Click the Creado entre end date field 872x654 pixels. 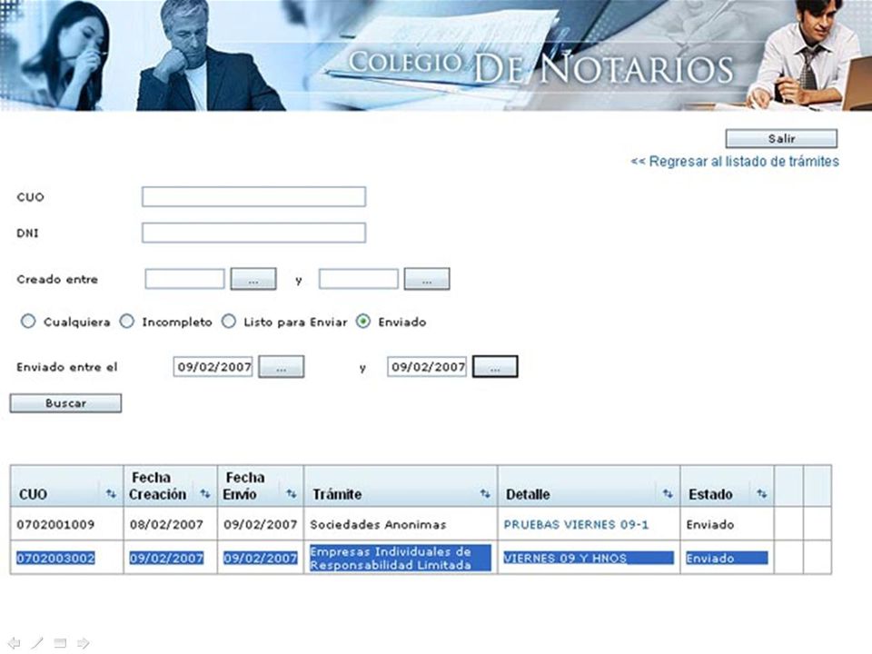(x=359, y=279)
